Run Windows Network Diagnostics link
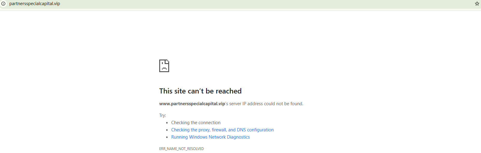 (x=210, y=137)
